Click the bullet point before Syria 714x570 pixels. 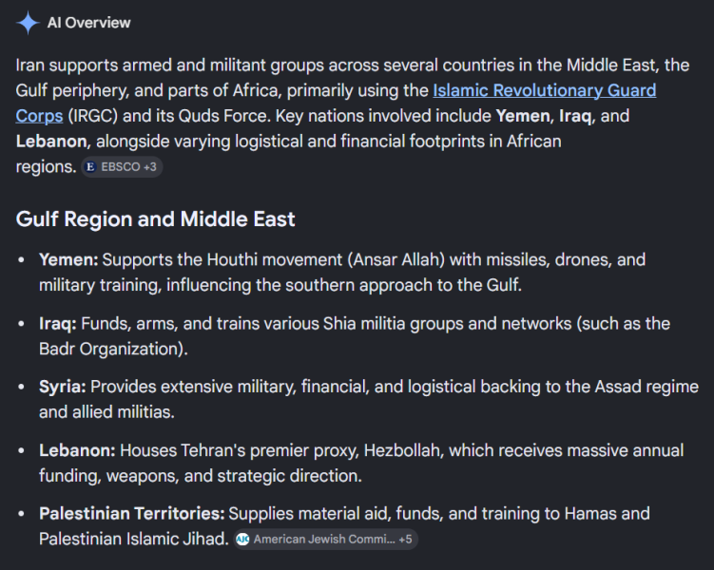(x=21, y=388)
